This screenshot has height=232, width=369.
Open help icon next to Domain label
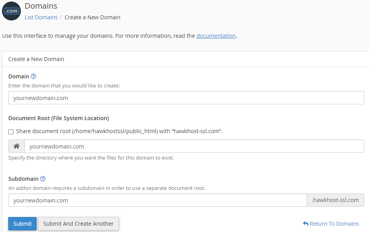pos(33,76)
